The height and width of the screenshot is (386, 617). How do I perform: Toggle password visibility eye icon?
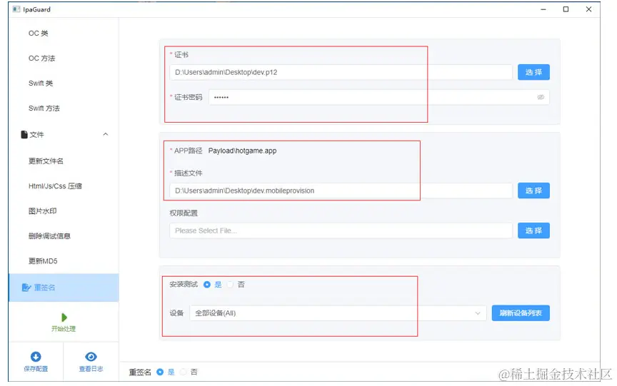pos(541,97)
